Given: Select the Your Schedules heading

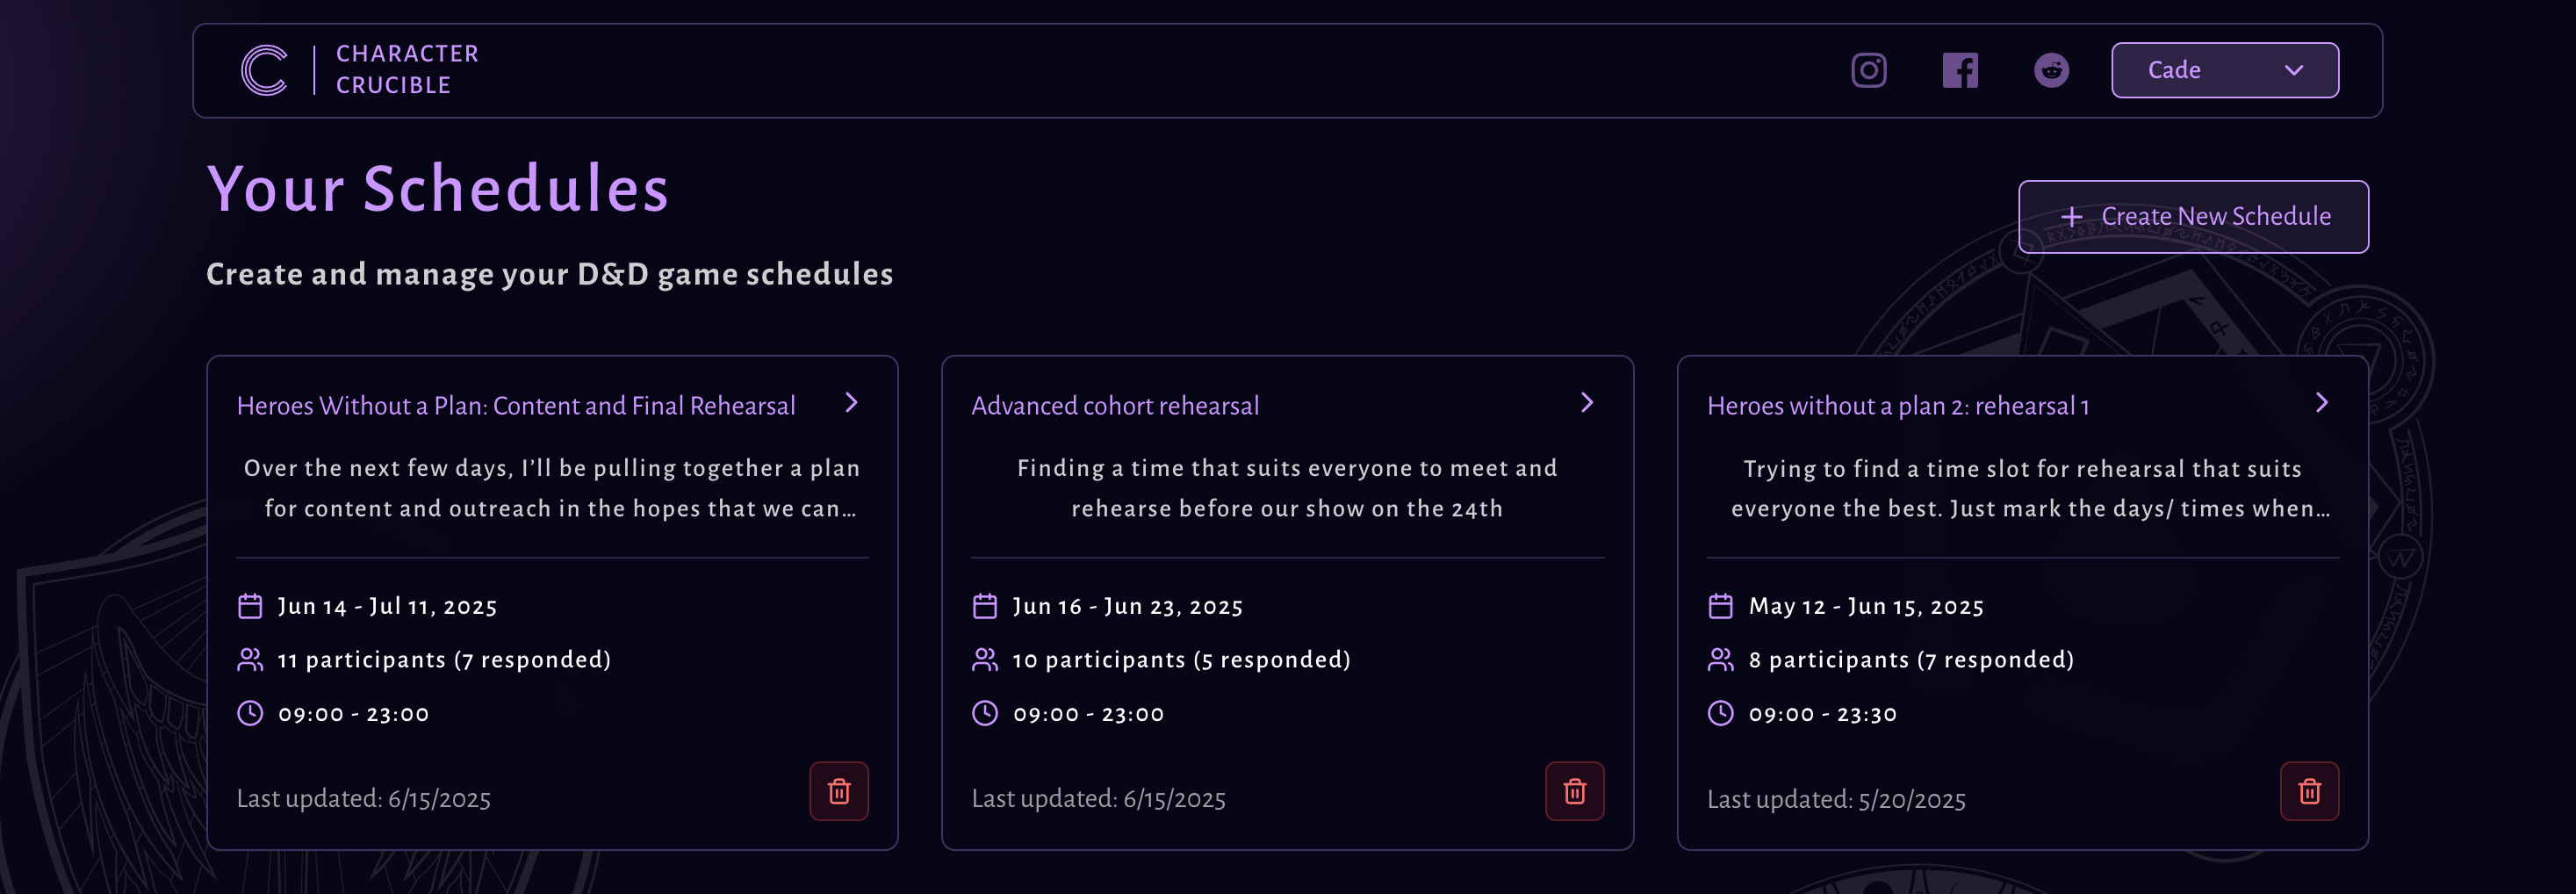Looking at the screenshot, I should pos(437,188).
